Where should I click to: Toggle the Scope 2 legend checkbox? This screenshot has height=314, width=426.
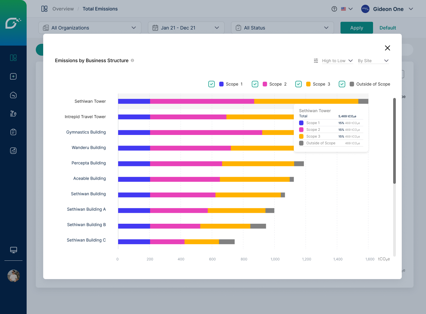point(255,84)
